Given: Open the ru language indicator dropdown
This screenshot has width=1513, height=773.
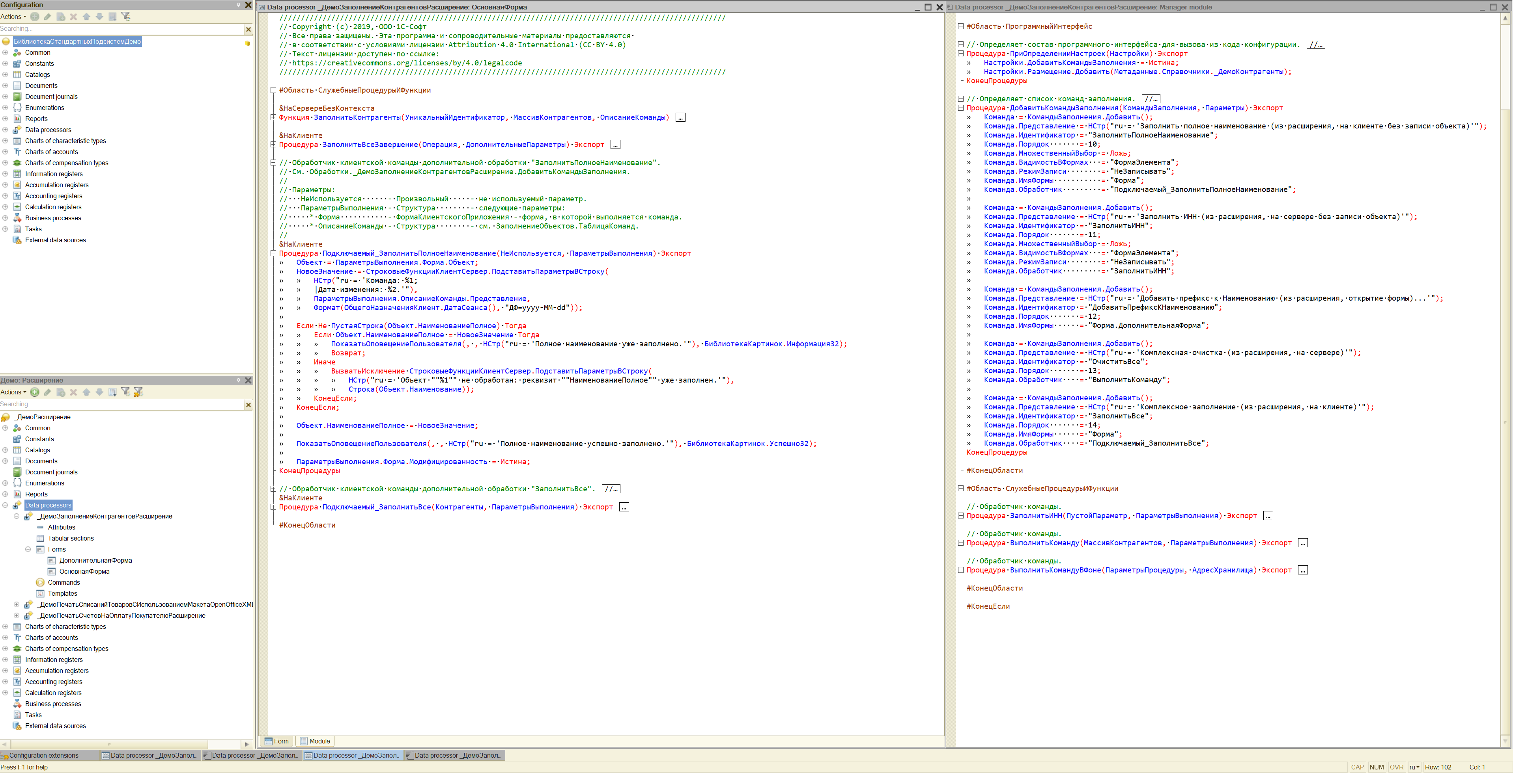Looking at the screenshot, I should tap(1414, 767).
